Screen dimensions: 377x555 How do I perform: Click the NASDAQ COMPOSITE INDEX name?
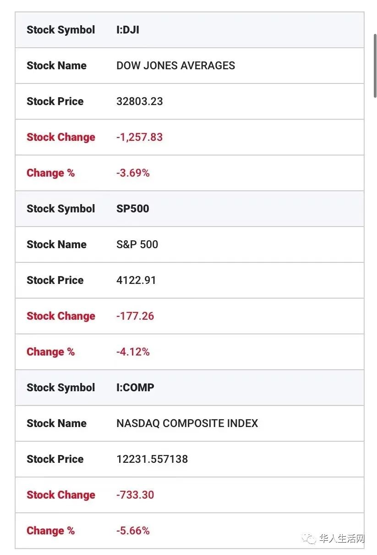187,423
